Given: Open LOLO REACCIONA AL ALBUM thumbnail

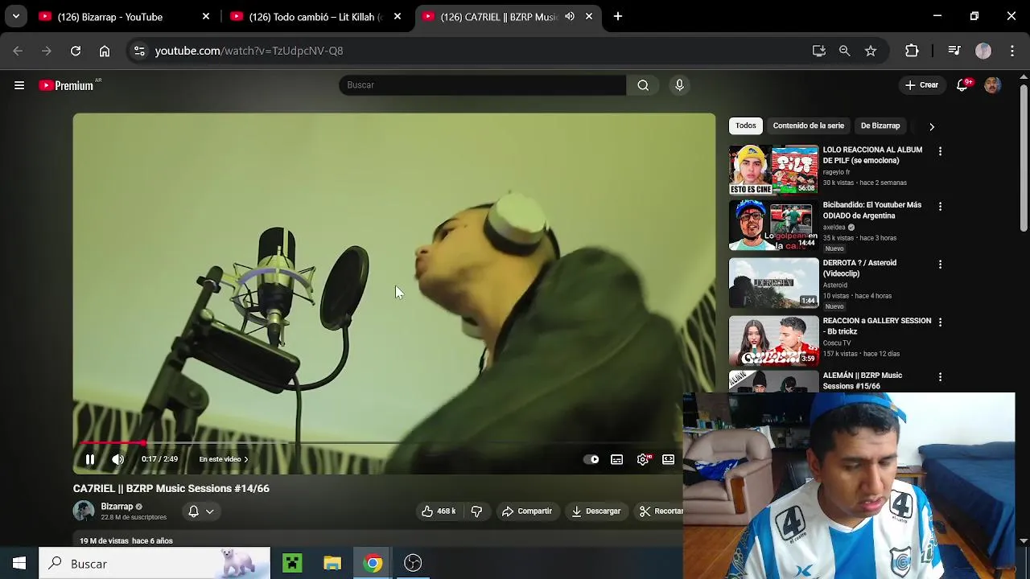Looking at the screenshot, I should (x=773, y=170).
